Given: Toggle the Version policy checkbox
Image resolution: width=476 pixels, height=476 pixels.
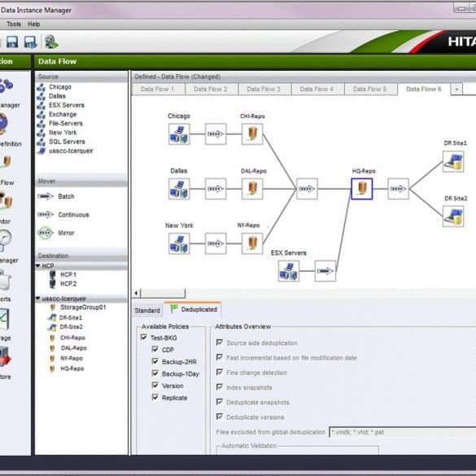Looking at the screenshot, I should click(155, 385).
